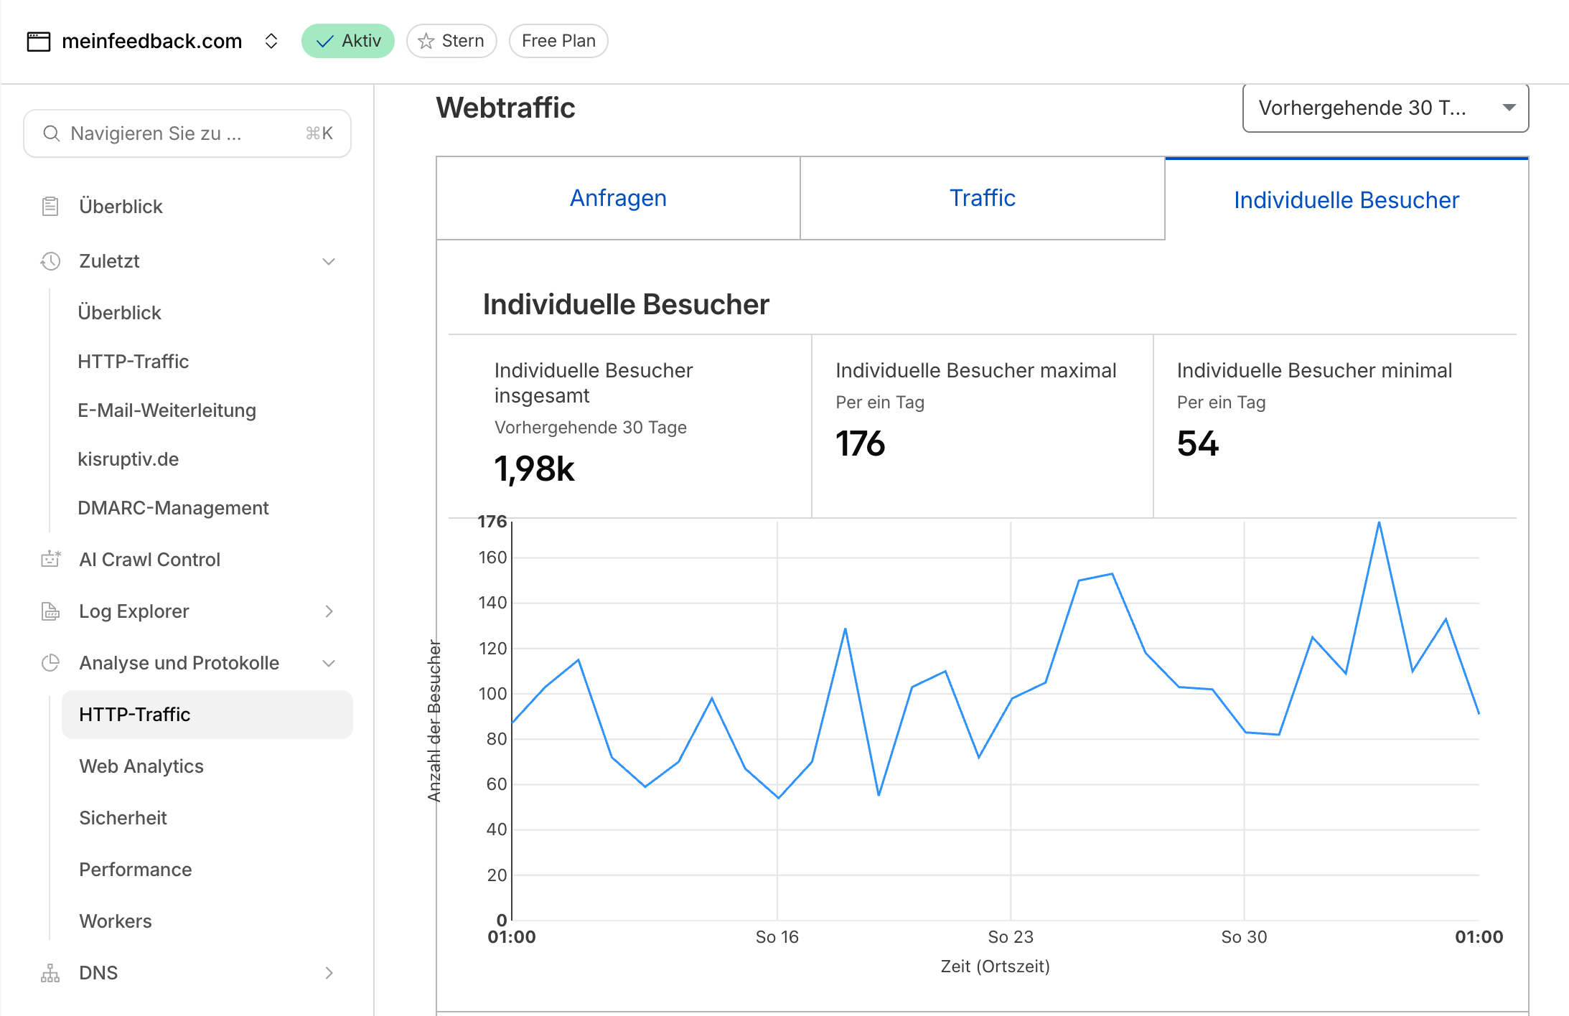Open HTTP-Traffic under Zuletzt
The width and height of the screenshot is (1569, 1016).
134,362
